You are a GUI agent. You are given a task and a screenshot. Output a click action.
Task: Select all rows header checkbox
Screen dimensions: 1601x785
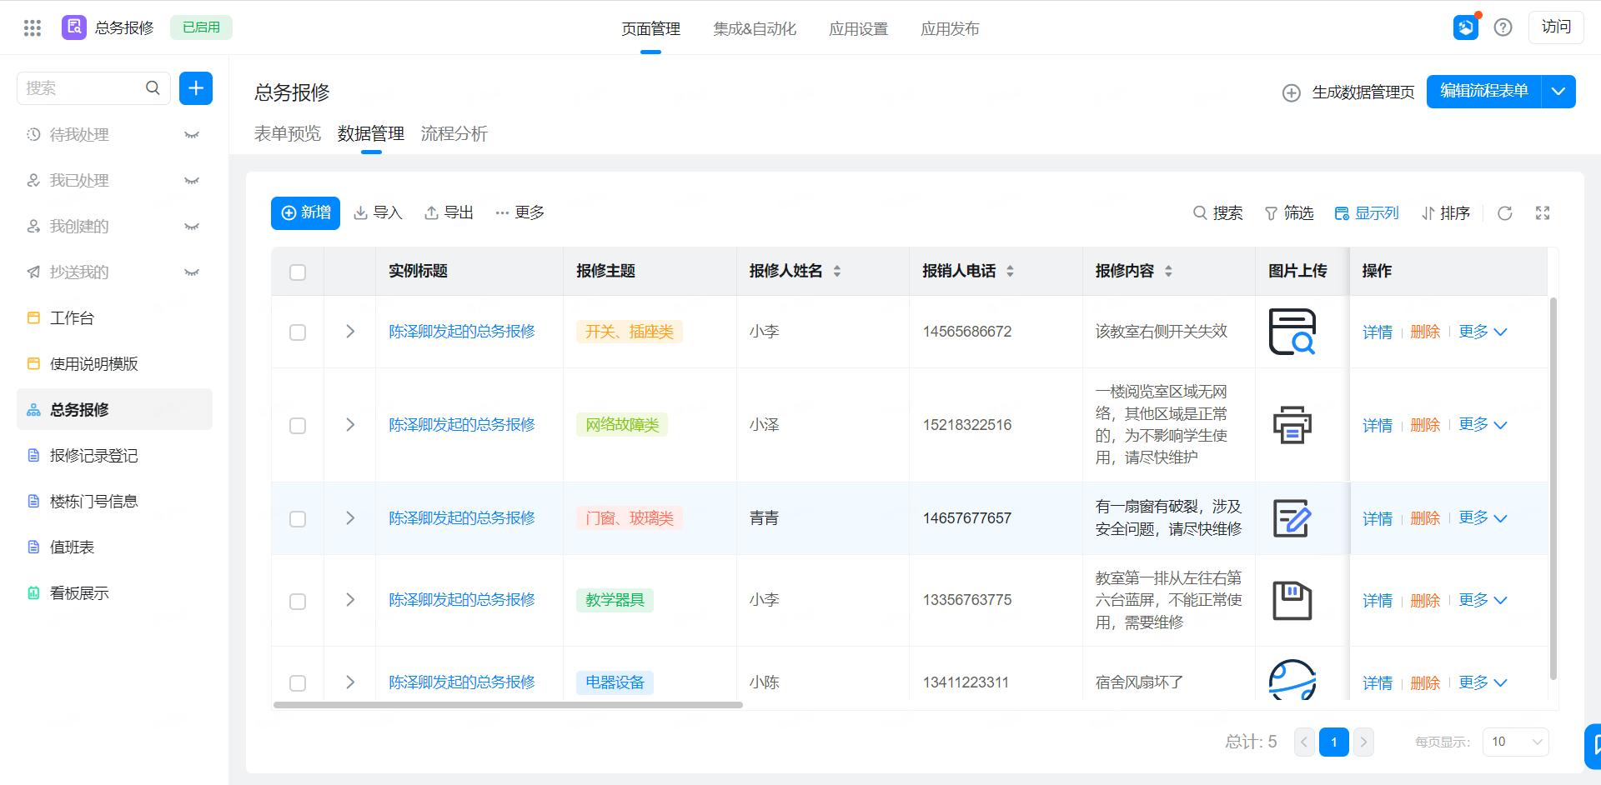pos(298,272)
